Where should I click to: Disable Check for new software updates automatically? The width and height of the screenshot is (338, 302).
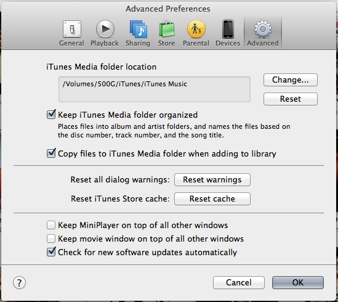click(x=51, y=252)
